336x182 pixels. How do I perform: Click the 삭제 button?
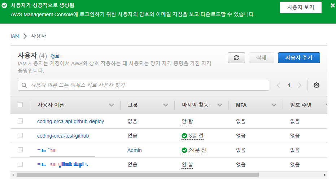click(261, 58)
